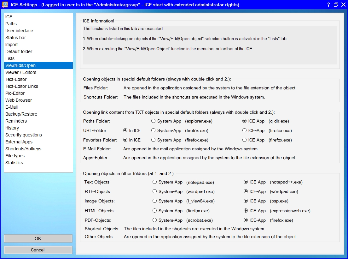Set Text-Objects to System-App notepad.exe
Screen dimensions: 348x259
coord(155,182)
